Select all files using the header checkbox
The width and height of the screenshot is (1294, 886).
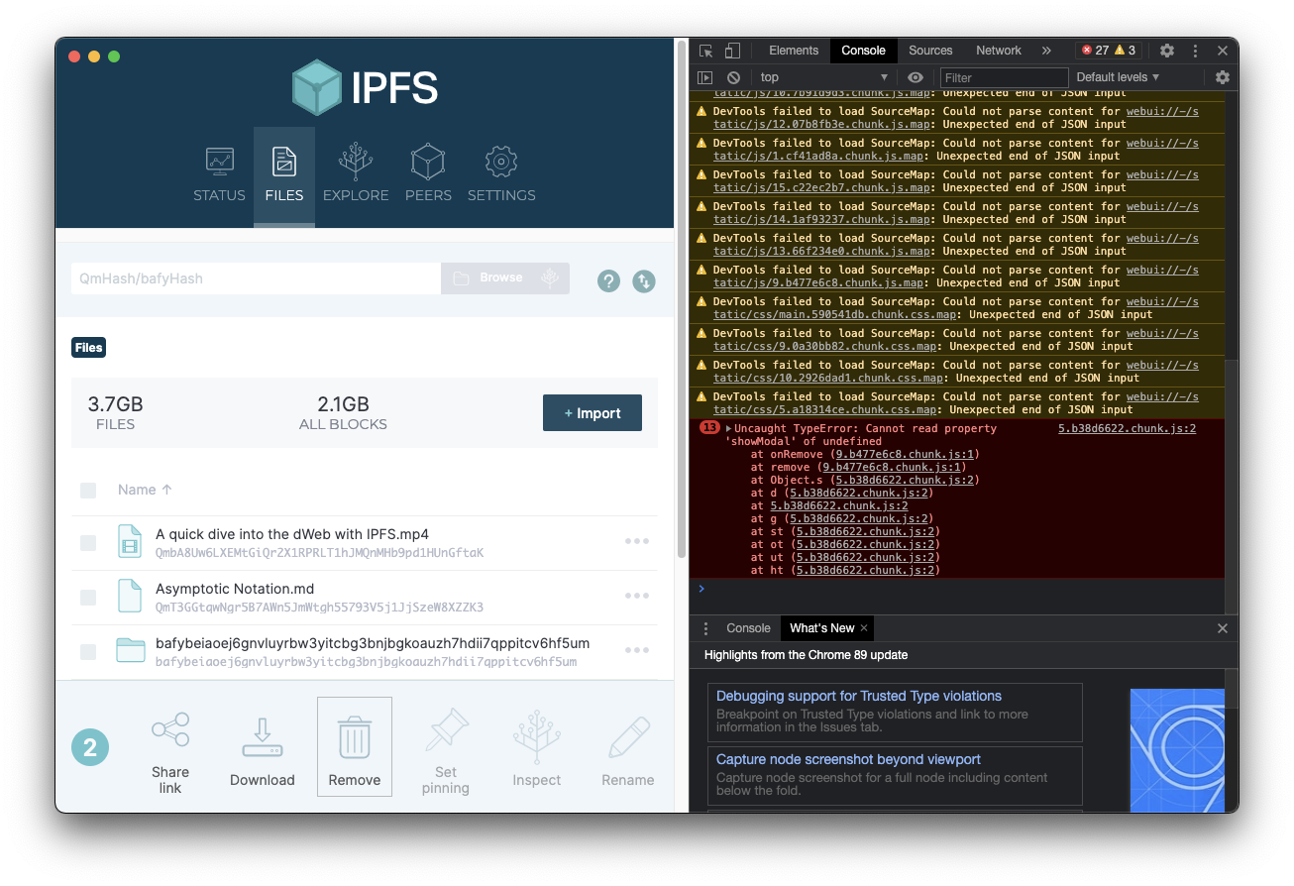(87, 490)
